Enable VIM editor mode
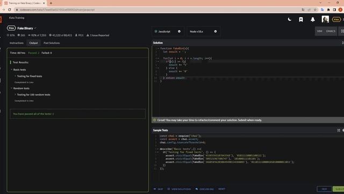344x194 pixels. point(319,31)
